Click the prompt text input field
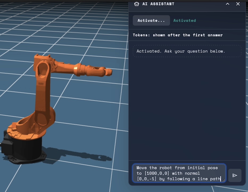Image resolution: width=248 pixels, height=192 pixels. (179, 173)
